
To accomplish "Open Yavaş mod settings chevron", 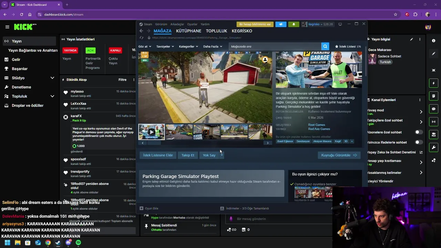I will click(421, 112).
